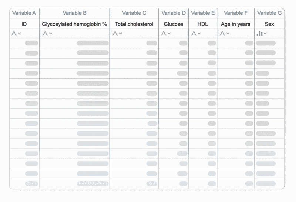Click the distribution curve icon under HDL
Image resolution: width=296 pixels, height=202 pixels.
194,33
